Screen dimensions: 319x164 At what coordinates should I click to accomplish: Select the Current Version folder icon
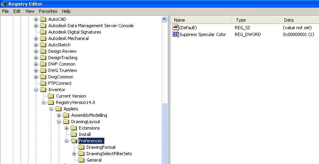[51, 96]
